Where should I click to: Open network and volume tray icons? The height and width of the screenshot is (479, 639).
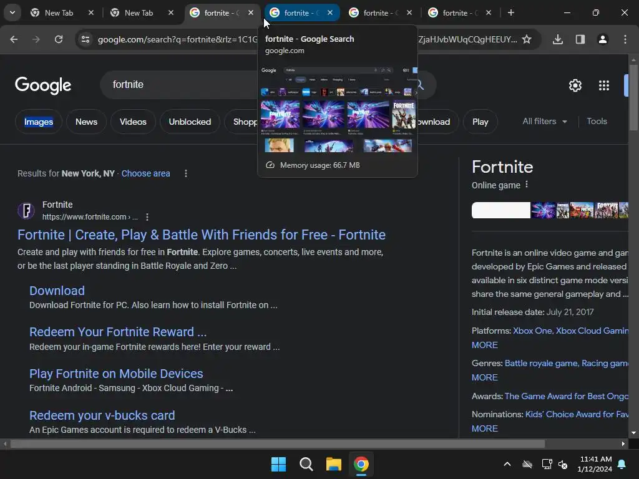click(555, 464)
